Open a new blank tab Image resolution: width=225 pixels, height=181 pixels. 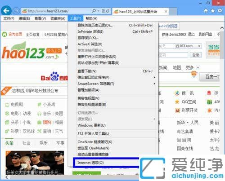coord(173,11)
